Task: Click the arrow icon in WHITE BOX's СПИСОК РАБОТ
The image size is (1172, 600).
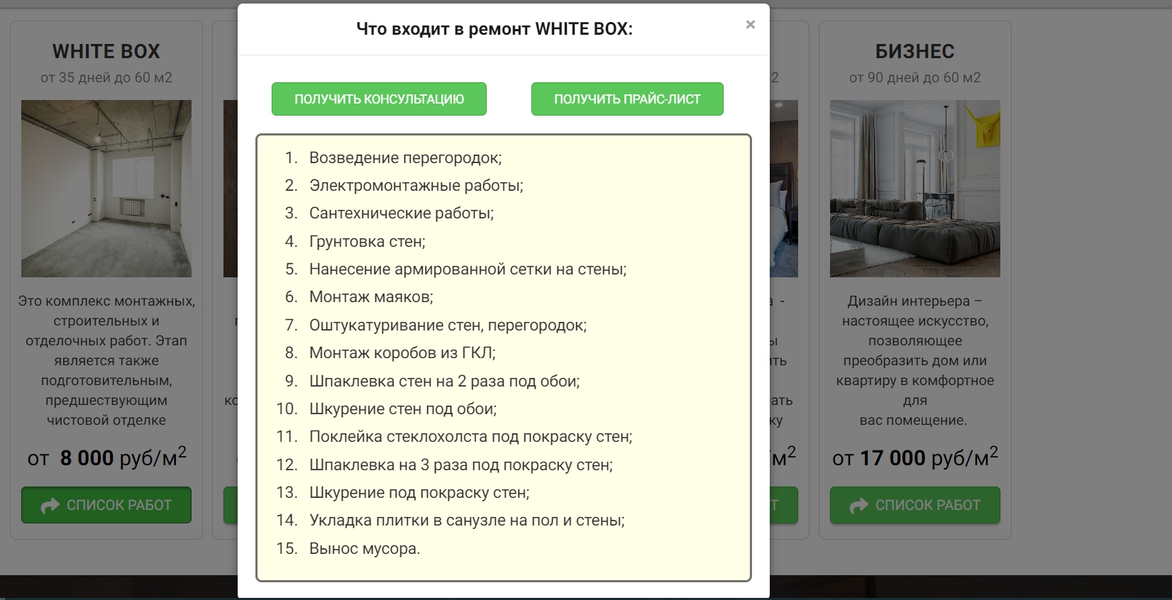Action: [50, 506]
